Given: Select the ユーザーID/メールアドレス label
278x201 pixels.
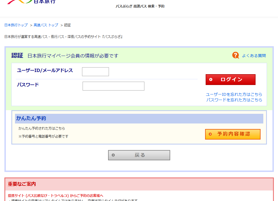Looking at the screenshot, I should point(45,71).
